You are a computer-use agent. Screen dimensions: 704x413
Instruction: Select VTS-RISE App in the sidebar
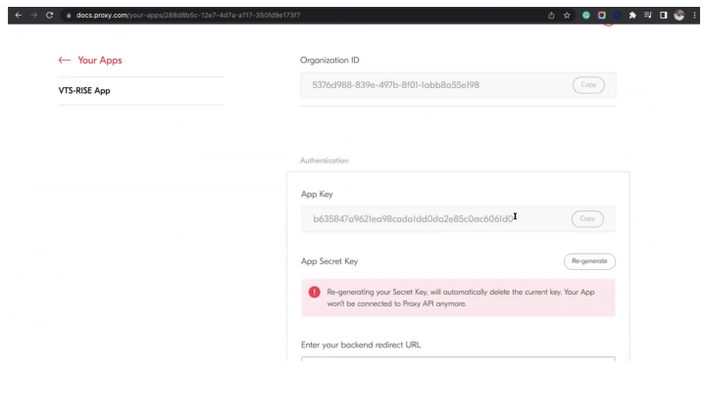(84, 91)
